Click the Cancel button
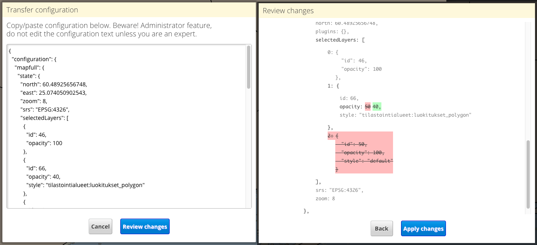The image size is (537, 245). click(100, 227)
